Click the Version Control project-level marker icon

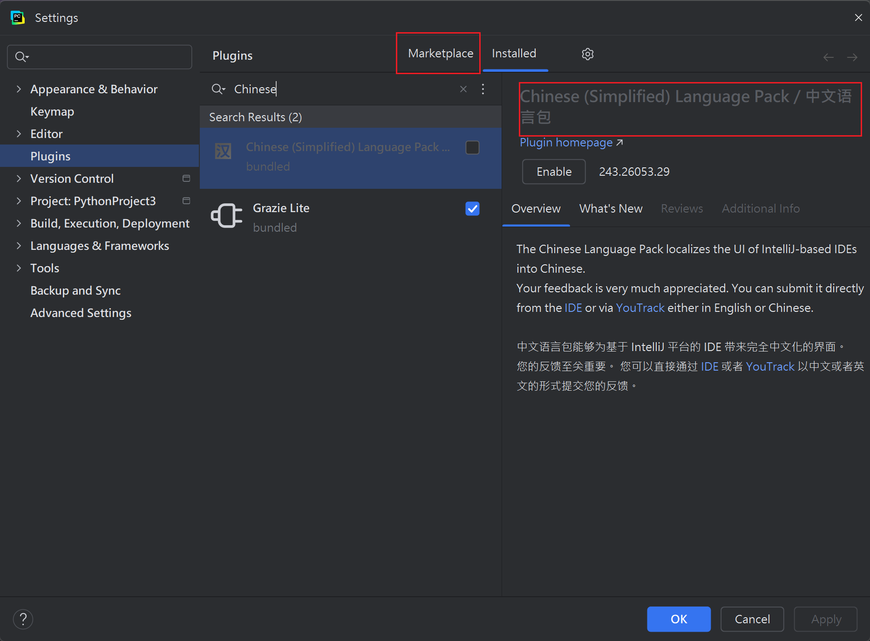pos(186,179)
